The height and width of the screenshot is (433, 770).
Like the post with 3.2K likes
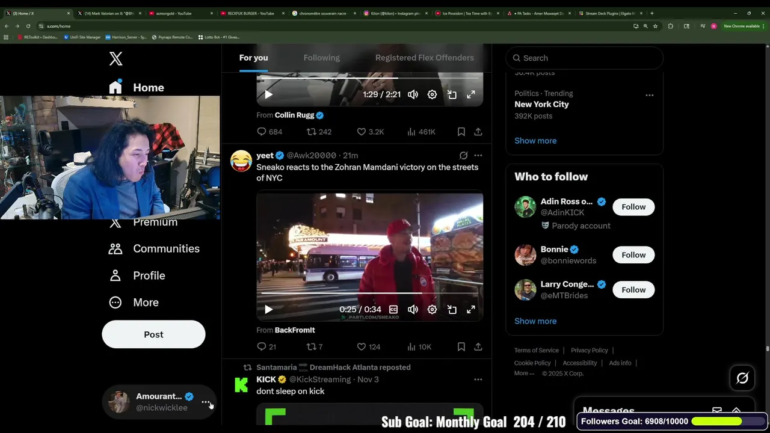point(370,132)
